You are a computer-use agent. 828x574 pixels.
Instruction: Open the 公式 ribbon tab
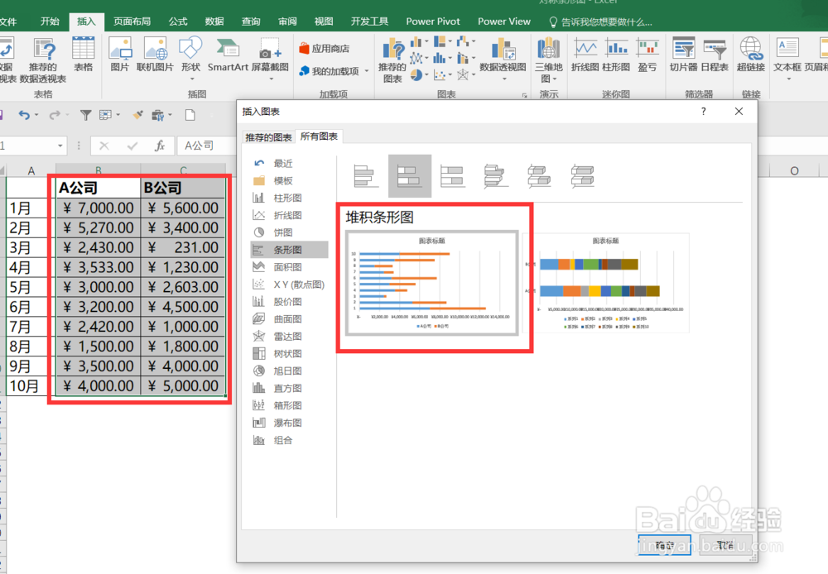(x=178, y=22)
